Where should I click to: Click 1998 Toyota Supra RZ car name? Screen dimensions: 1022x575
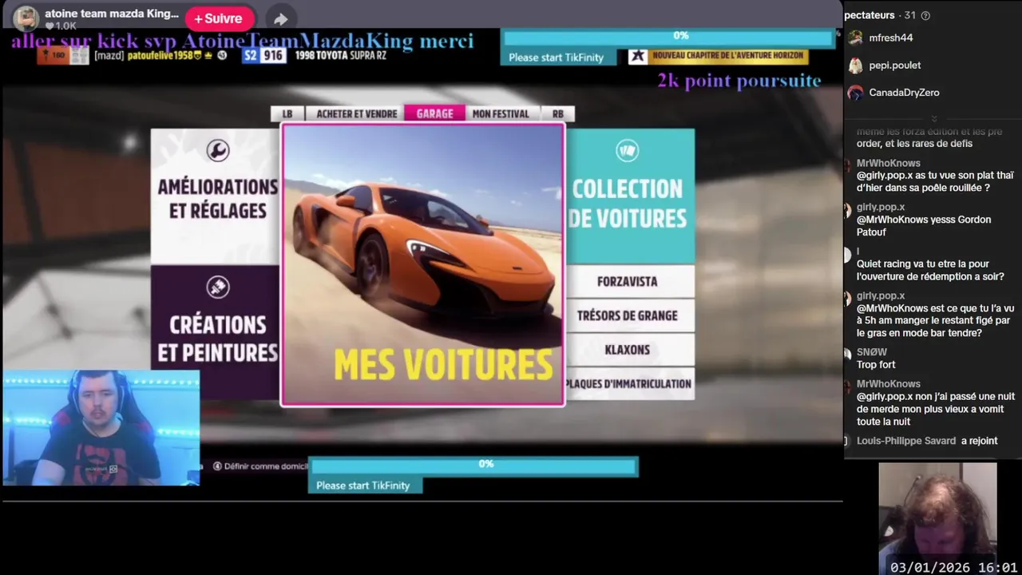341,55
